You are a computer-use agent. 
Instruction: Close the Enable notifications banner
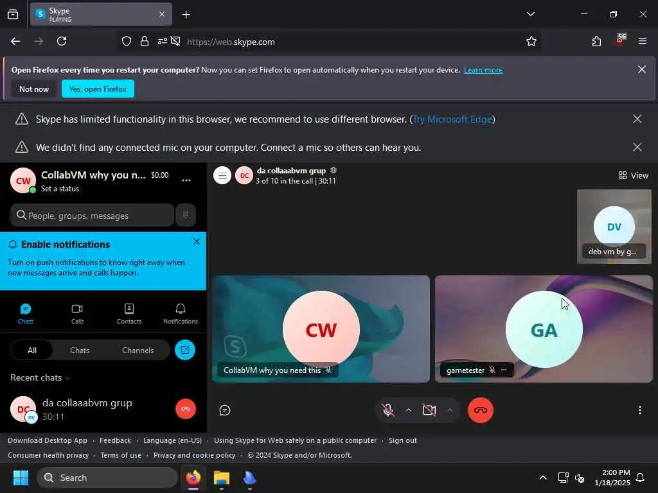click(x=197, y=241)
